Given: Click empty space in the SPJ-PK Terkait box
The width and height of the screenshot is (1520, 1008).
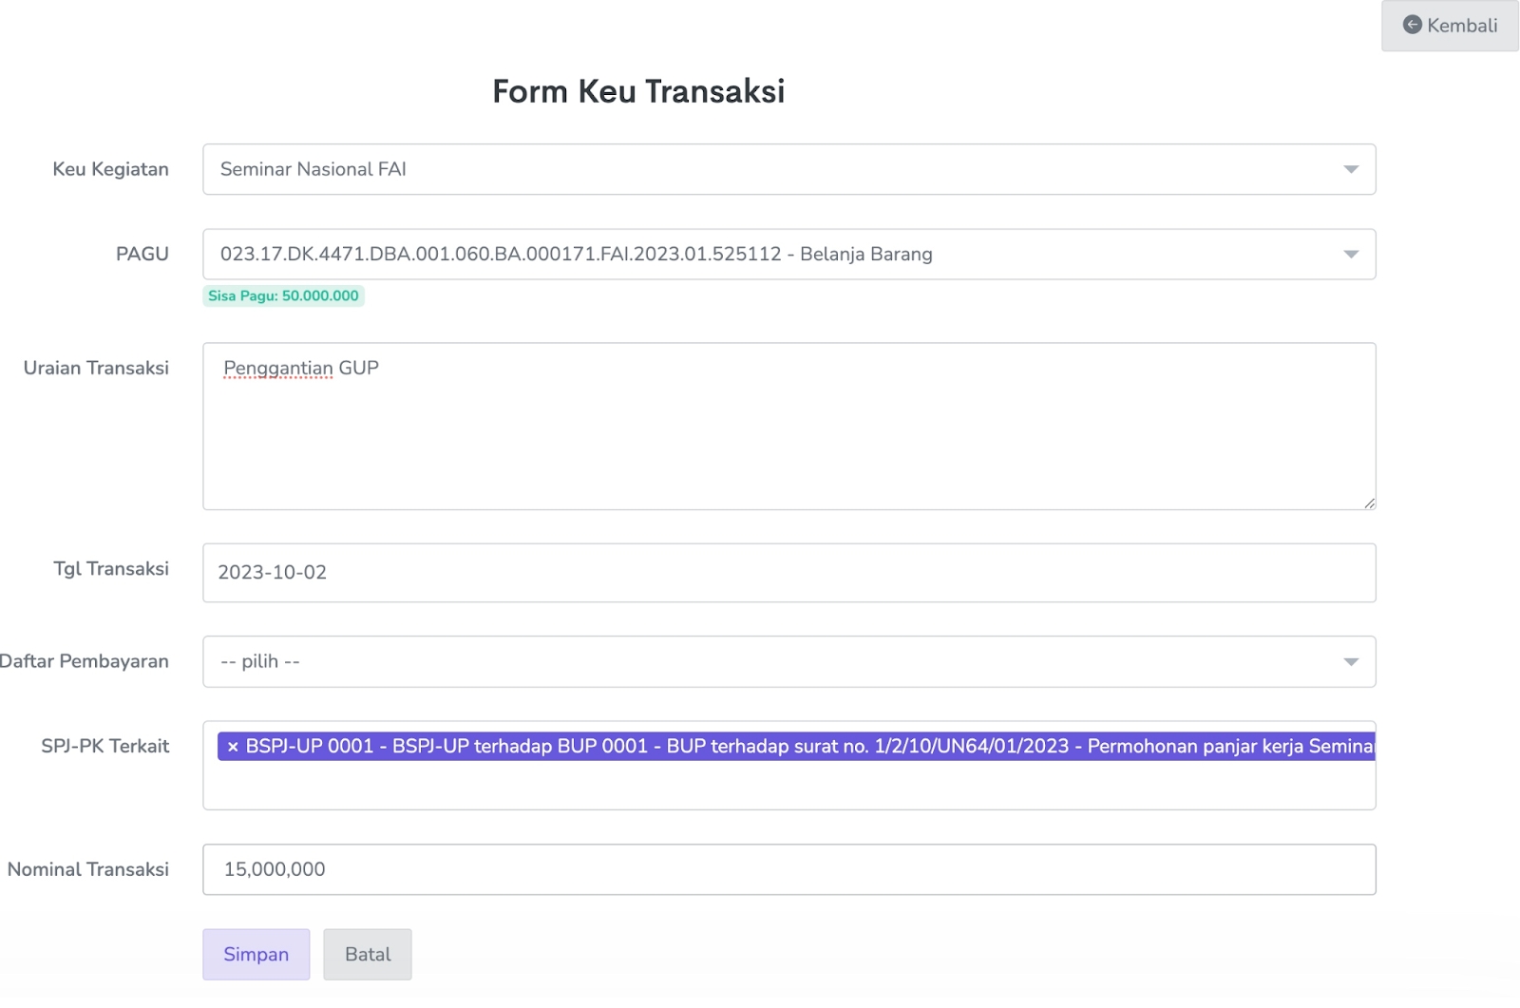Looking at the screenshot, I should (x=788, y=787).
